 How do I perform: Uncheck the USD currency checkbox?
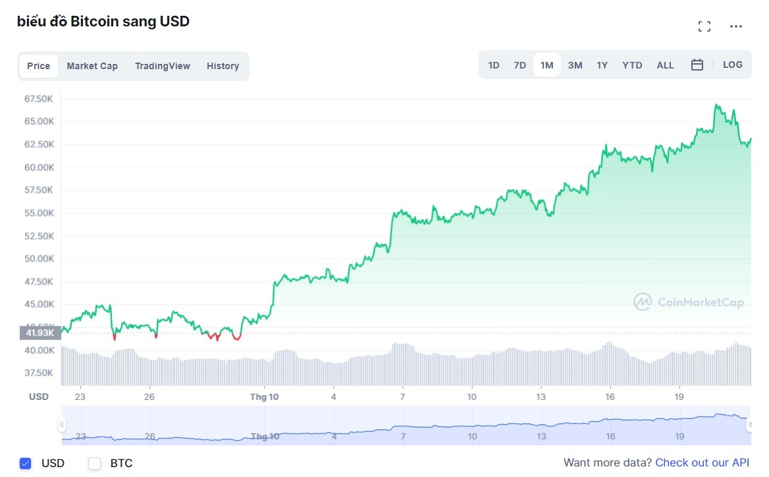tap(25, 463)
